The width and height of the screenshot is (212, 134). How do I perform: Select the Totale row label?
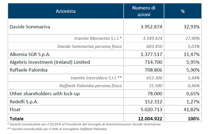coord(17,118)
